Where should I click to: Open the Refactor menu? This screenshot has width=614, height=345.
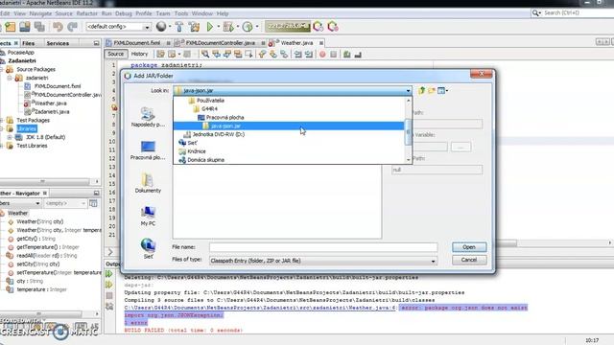pyautogui.click(x=86, y=13)
